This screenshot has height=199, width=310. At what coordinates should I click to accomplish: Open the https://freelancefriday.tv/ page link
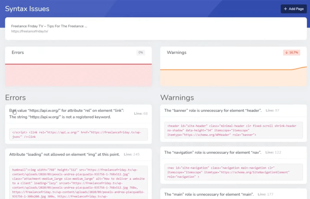click(30, 31)
